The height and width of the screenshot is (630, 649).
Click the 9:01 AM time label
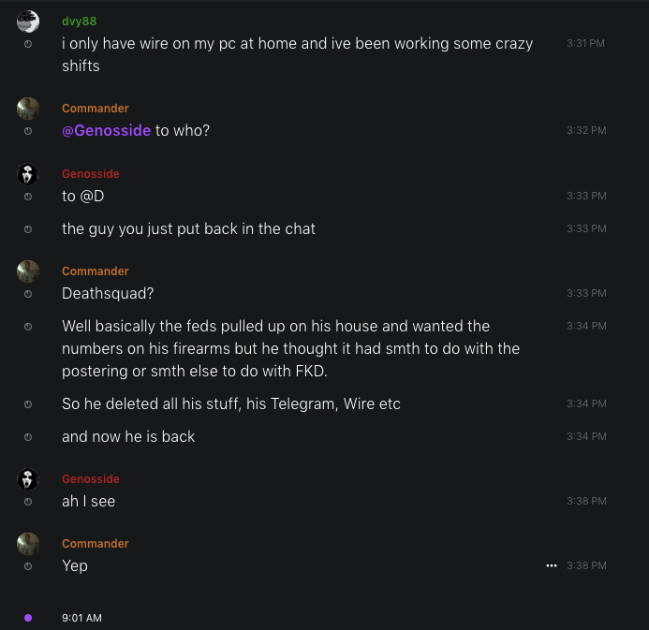click(81, 618)
